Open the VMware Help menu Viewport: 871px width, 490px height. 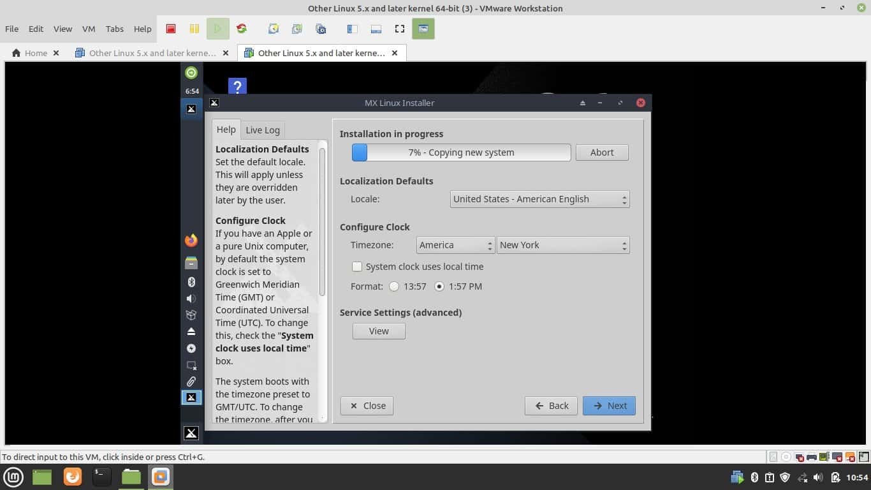coord(142,29)
